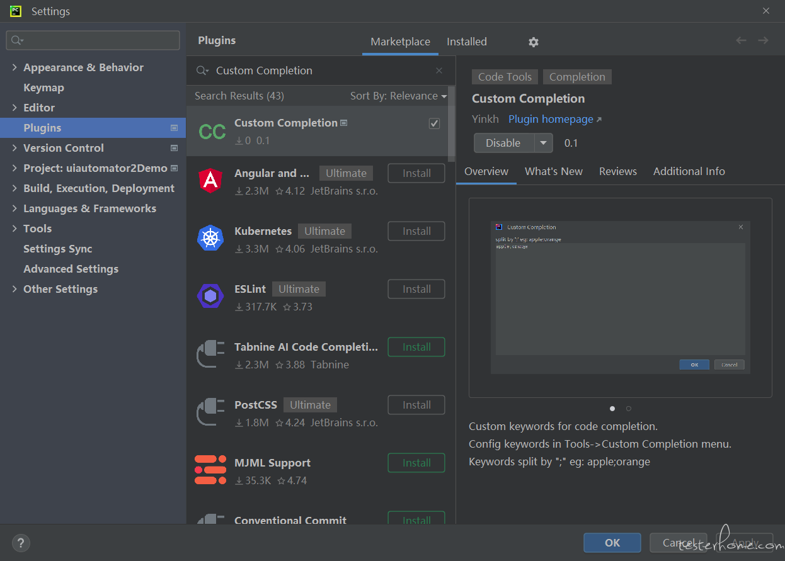Image resolution: width=785 pixels, height=561 pixels.
Task: Disable the Custom Completion plugin
Action: (504, 143)
